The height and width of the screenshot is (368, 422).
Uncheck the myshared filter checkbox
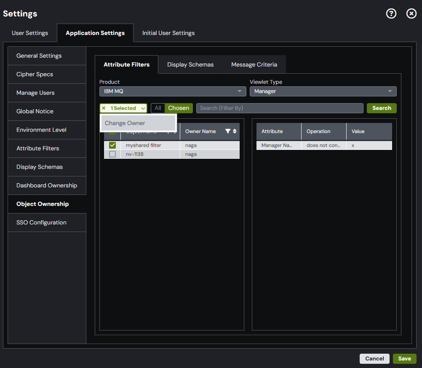click(x=112, y=145)
